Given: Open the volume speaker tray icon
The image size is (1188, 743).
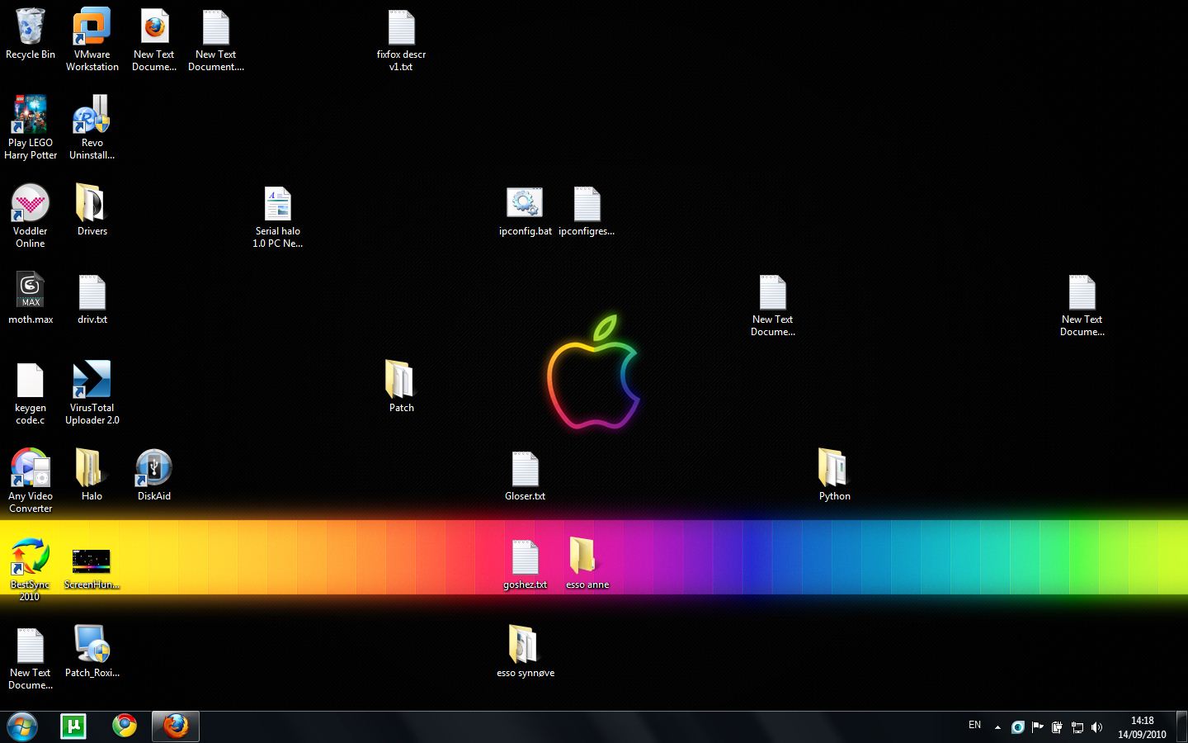Looking at the screenshot, I should click(x=1096, y=727).
